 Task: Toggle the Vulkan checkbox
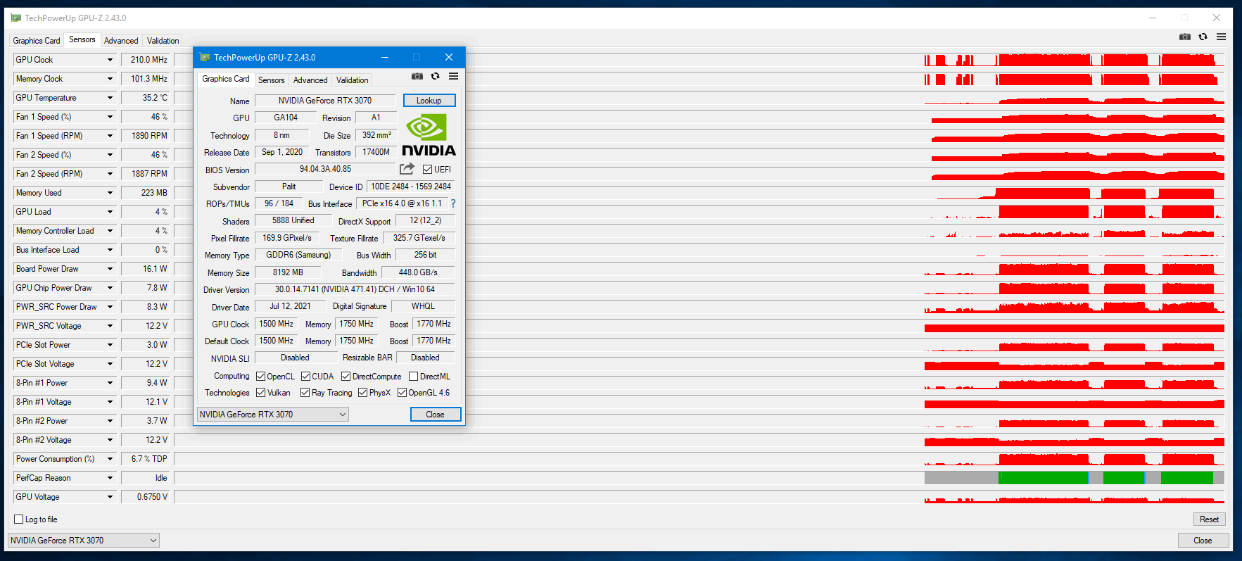[261, 393]
